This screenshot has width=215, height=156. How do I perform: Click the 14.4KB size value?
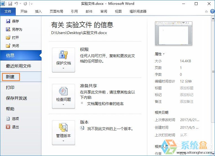[x=185, y=61]
